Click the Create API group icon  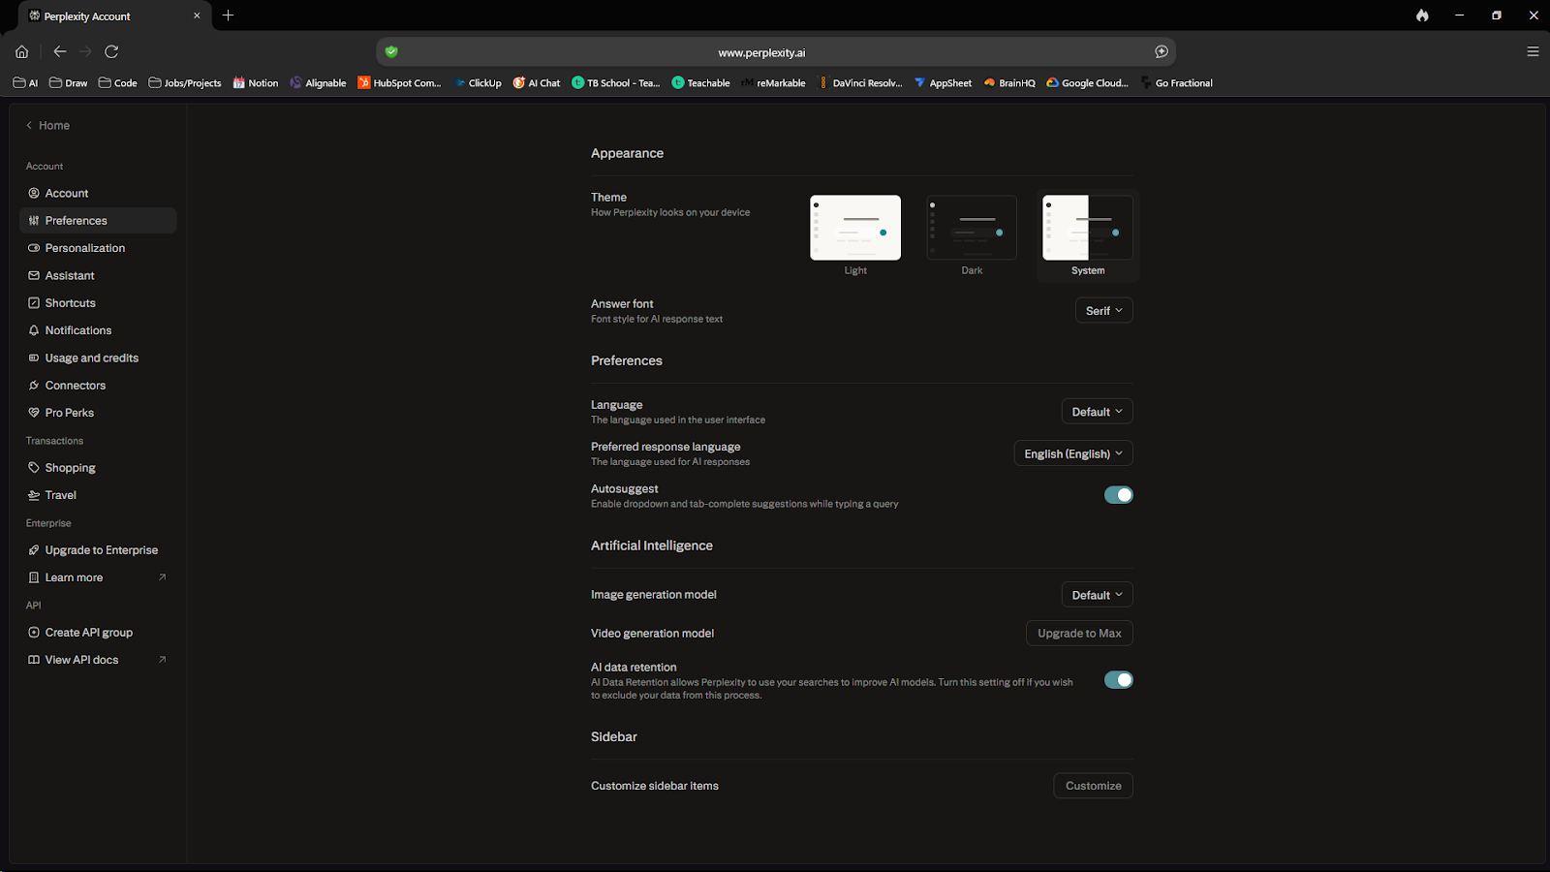[x=34, y=632]
